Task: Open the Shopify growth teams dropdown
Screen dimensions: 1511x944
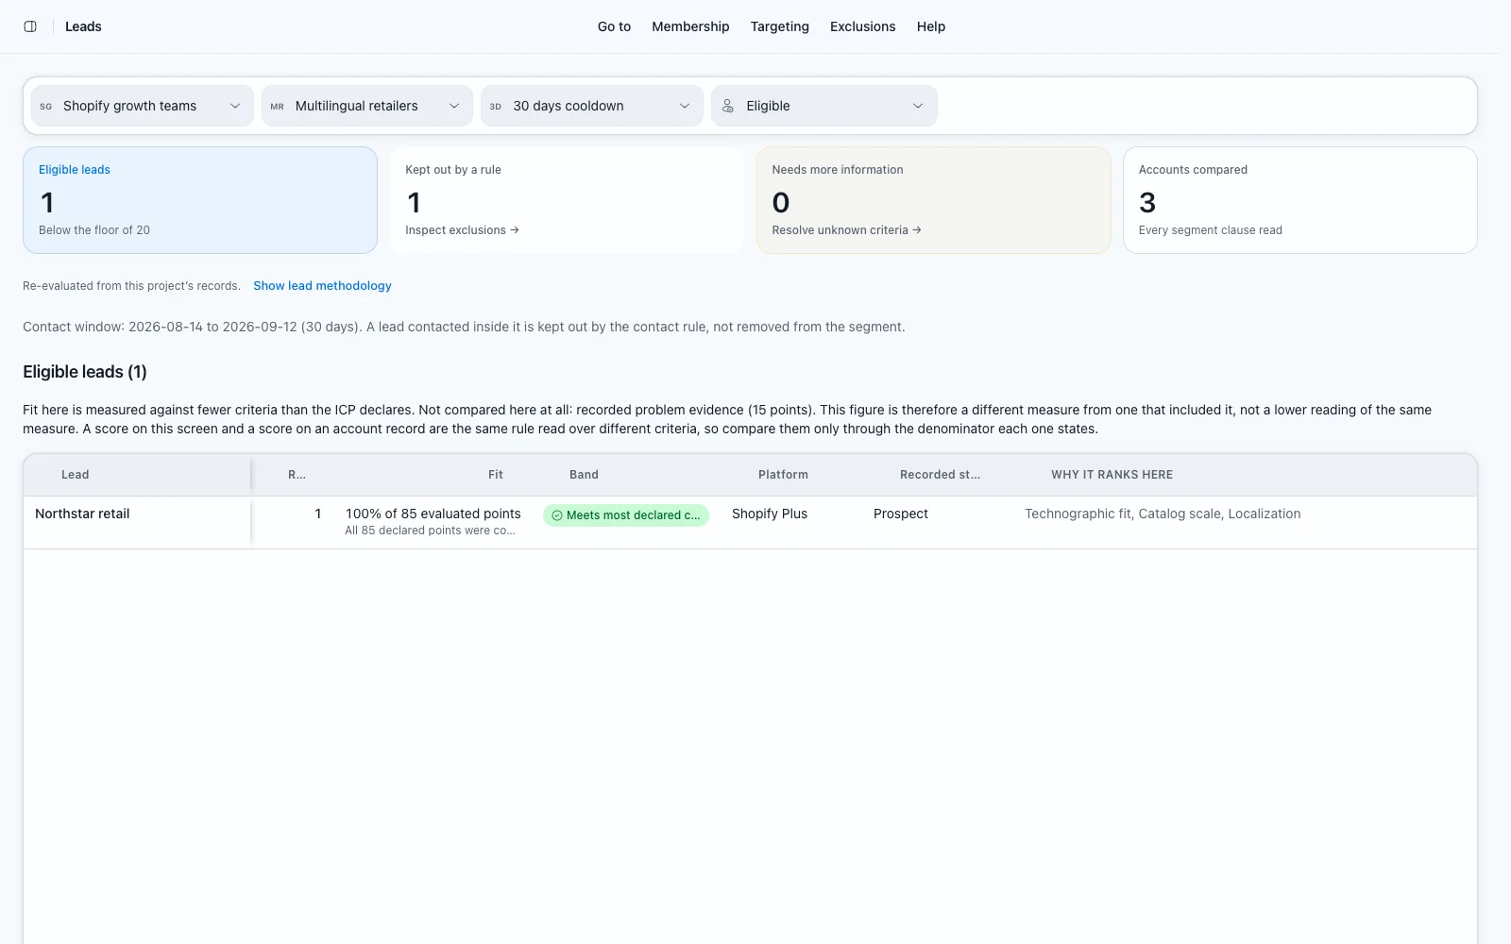Action: pyautogui.click(x=143, y=106)
